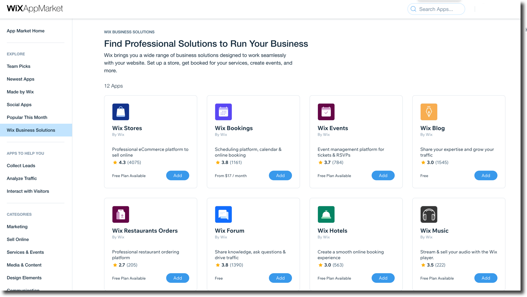Viewport: 527px width, 297px height.
Task: Open Interact with Visitors
Action: [28, 191]
